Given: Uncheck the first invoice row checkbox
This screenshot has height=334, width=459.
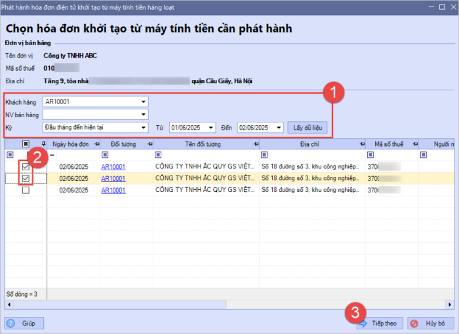Looking at the screenshot, I should coord(26,167).
